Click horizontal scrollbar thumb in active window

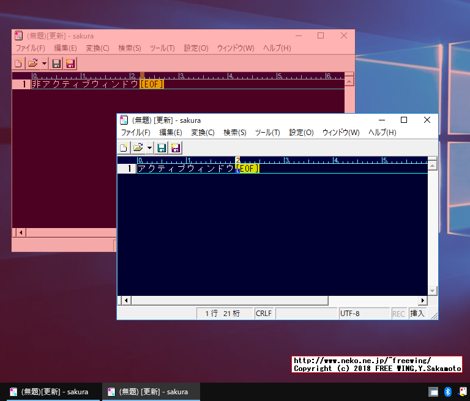coord(229,300)
